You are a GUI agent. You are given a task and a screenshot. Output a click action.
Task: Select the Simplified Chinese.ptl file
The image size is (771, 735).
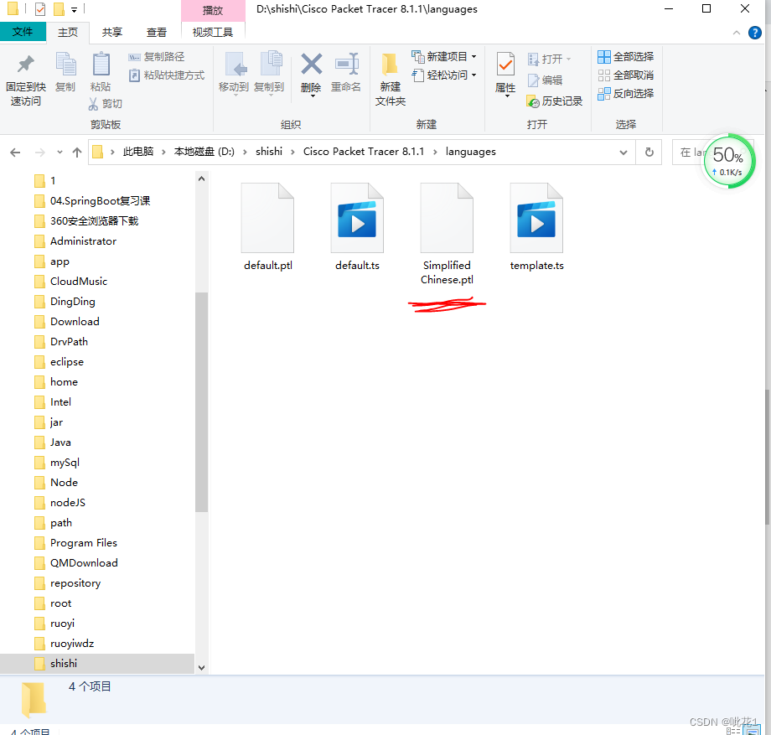pos(447,234)
